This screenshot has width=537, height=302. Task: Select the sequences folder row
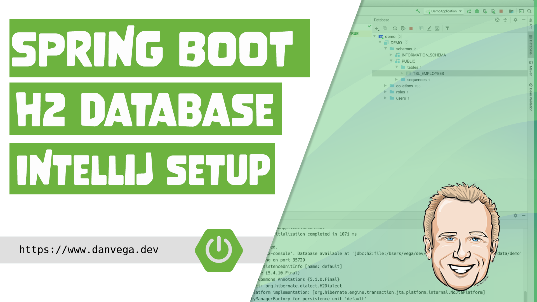coord(450,80)
